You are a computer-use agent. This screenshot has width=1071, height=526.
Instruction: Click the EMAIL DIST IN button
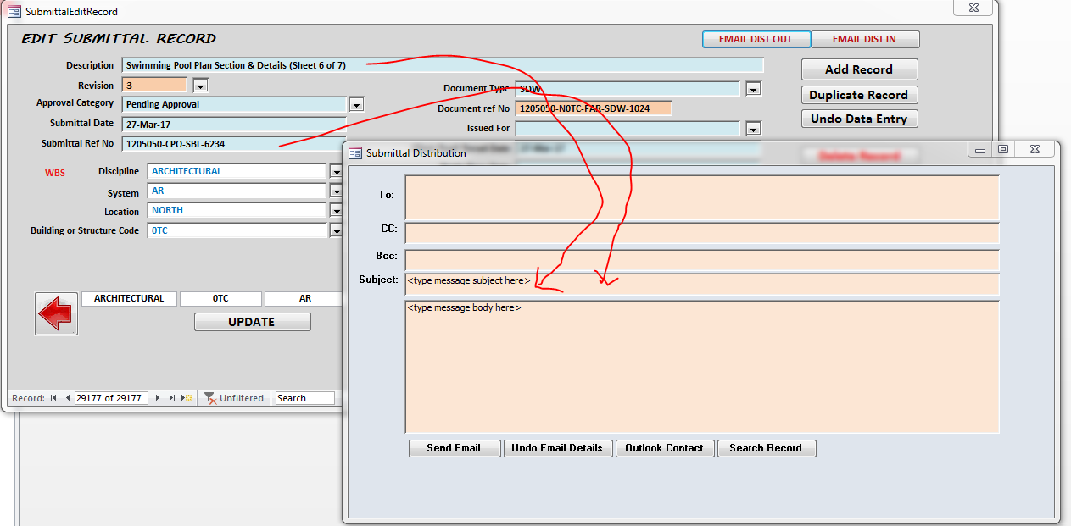click(864, 39)
